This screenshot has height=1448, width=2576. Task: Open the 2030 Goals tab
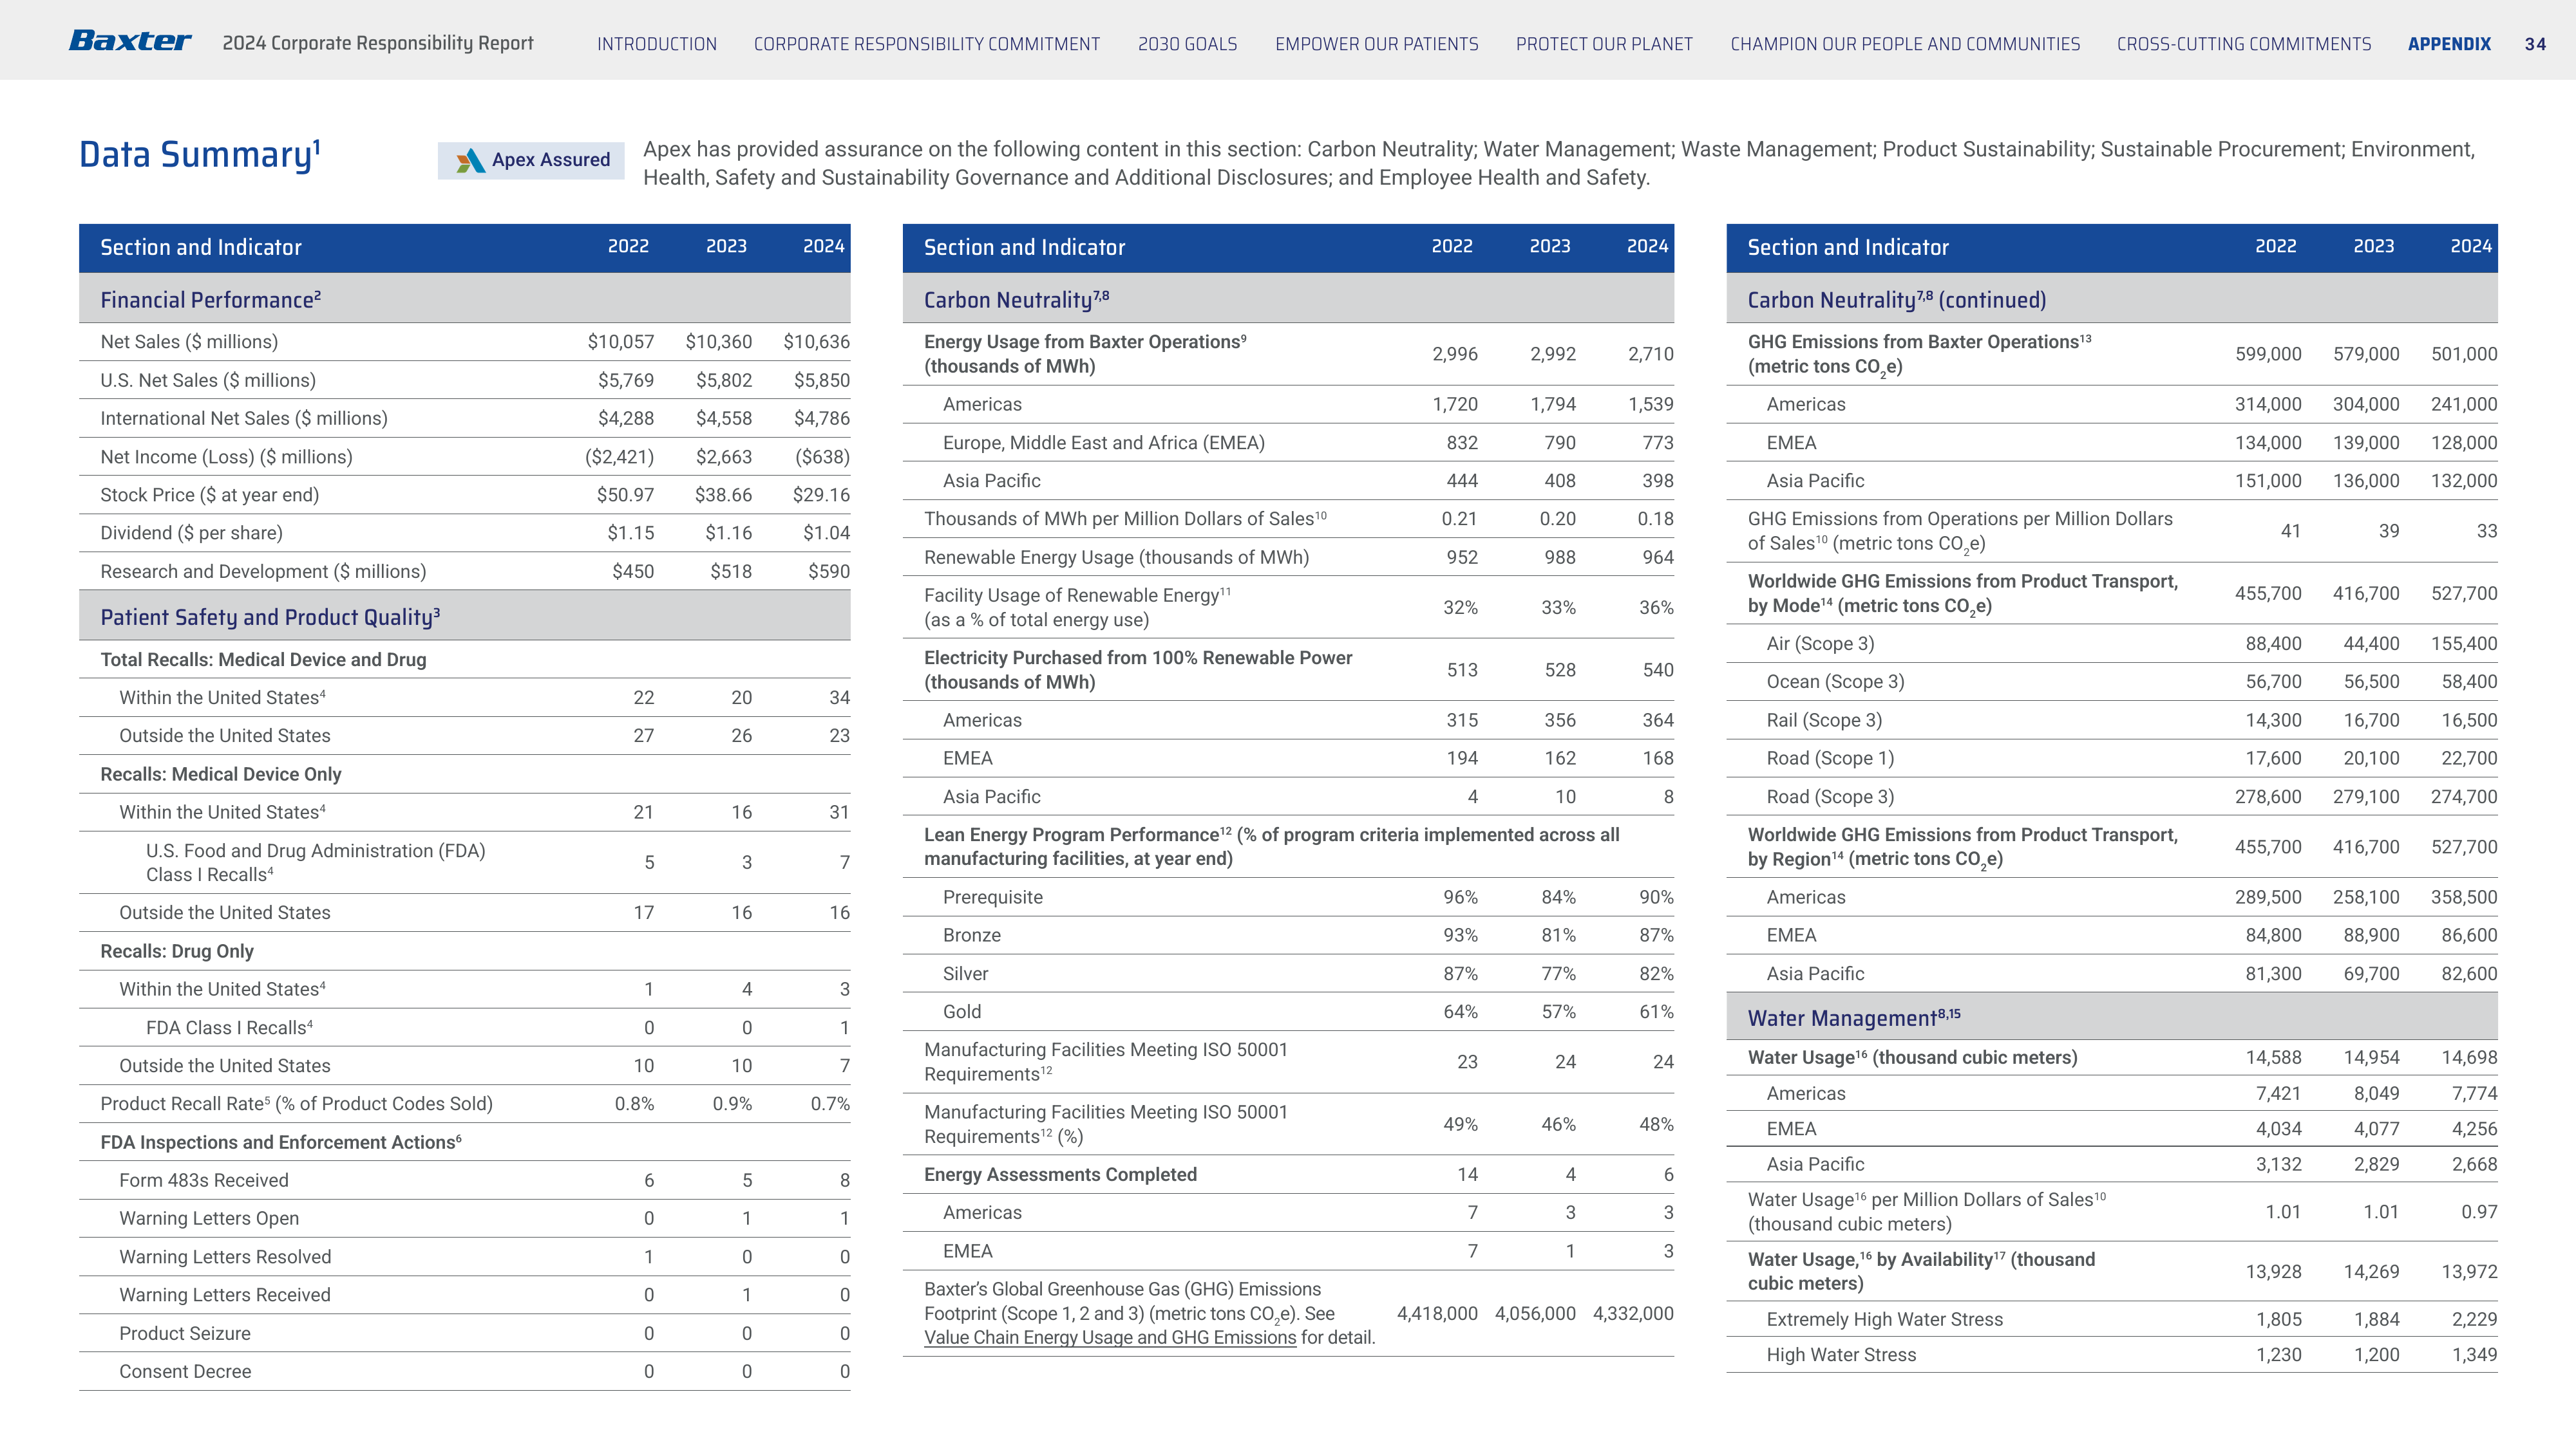[x=1188, y=44]
